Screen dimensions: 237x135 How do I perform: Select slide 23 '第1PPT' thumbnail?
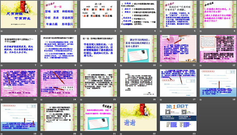point(178,117)
